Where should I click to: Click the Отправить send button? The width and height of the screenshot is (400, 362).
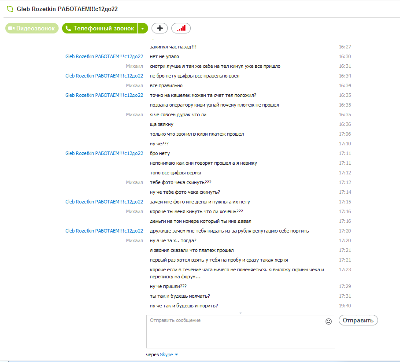point(358,320)
